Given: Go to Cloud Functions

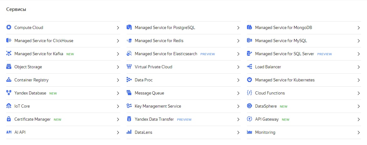Looking at the screenshot, I should coord(304,93).
